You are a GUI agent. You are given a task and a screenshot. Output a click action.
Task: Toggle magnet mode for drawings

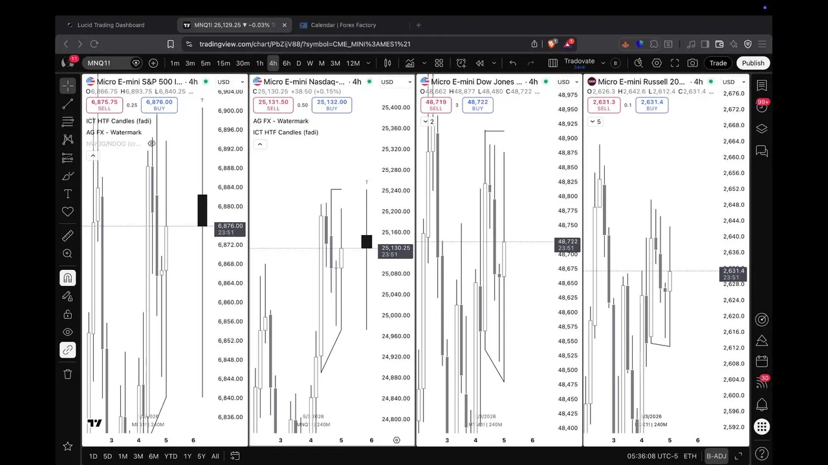point(68,278)
